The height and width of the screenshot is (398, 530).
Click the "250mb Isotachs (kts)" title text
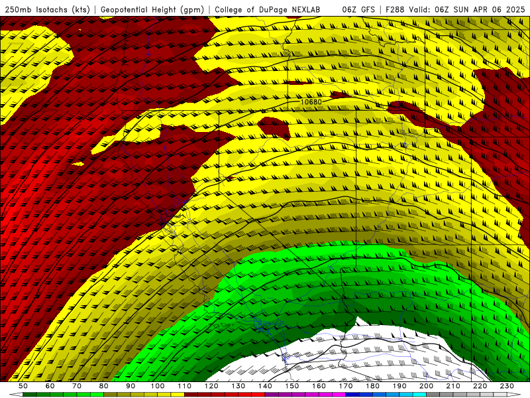[x=48, y=10]
